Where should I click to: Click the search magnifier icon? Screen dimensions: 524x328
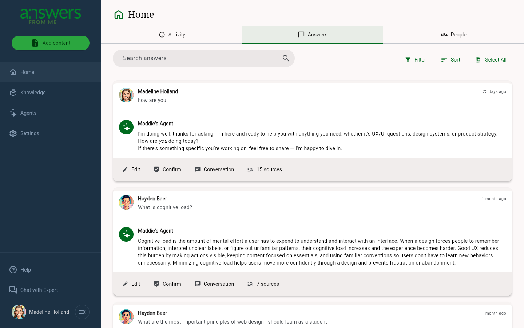(x=286, y=58)
